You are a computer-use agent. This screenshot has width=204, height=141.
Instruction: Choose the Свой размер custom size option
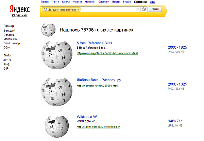12,43
